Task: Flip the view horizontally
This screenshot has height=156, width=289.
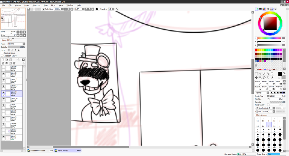Action: tap(97, 9)
